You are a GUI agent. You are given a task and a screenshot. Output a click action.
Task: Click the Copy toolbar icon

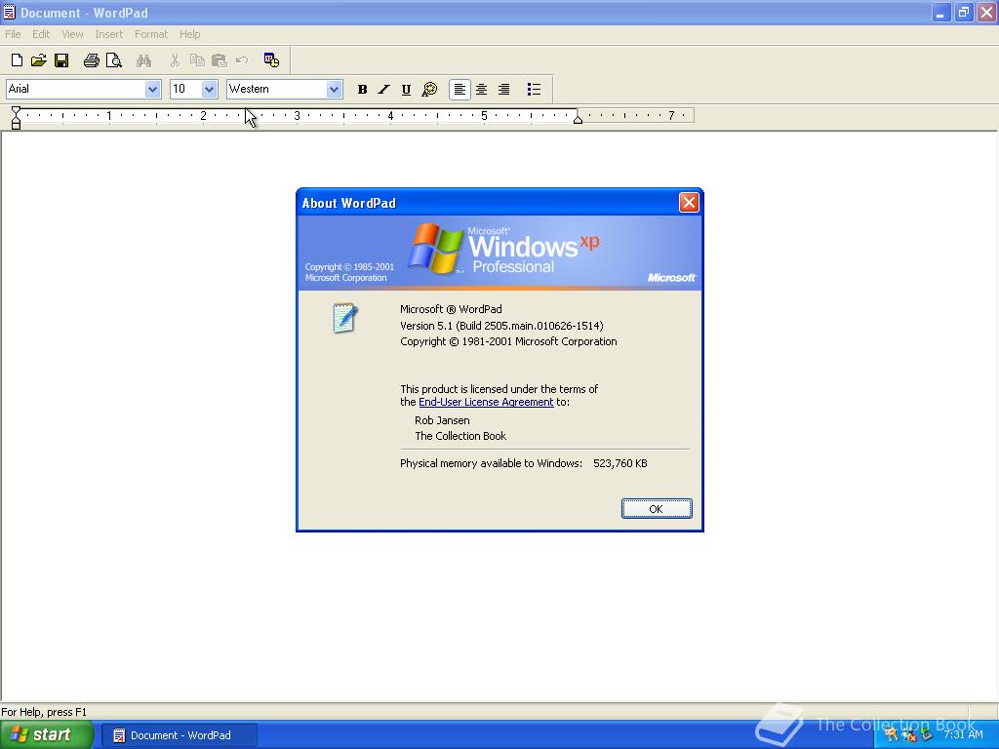[197, 60]
